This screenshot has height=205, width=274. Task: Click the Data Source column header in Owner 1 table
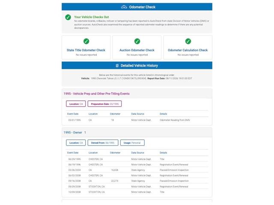pos(137,153)
